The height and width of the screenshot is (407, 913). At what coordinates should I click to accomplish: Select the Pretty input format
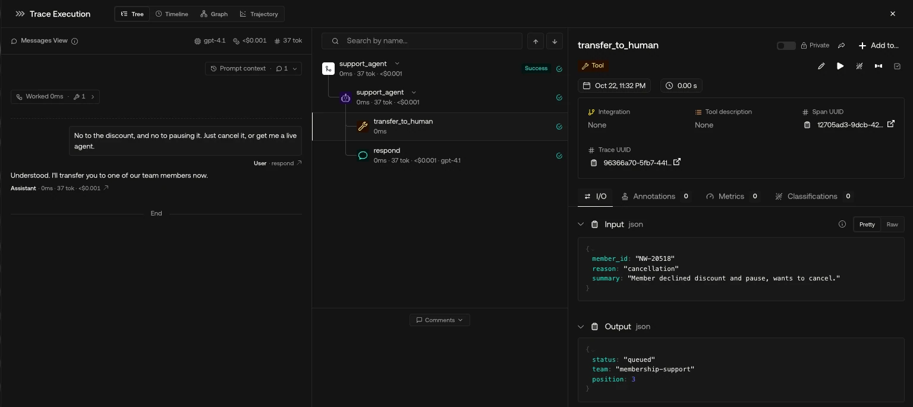(x=867, y=225)
